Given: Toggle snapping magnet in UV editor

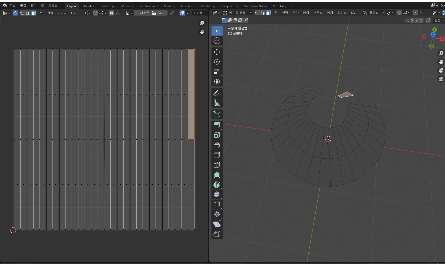Looking at the screenshot, I should tap(95, 13).
